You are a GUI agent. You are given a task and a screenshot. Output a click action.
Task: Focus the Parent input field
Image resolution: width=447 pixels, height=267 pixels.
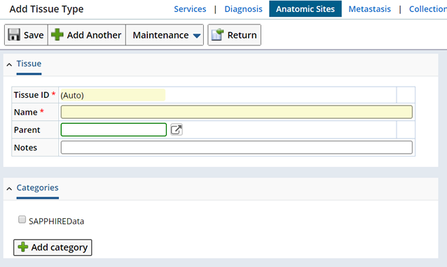(114, 130)
